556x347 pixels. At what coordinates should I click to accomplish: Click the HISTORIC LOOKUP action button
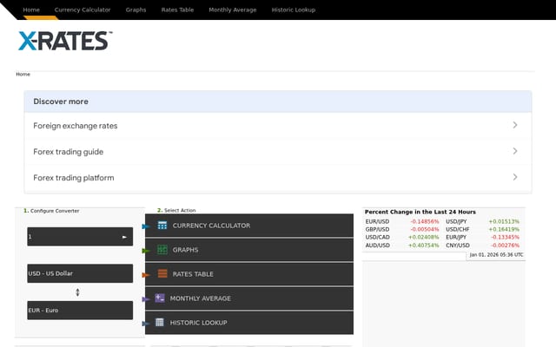pyautogui.click(x=249, y=323)
